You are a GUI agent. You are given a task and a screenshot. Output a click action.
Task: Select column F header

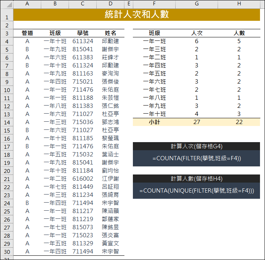(154, 4)
